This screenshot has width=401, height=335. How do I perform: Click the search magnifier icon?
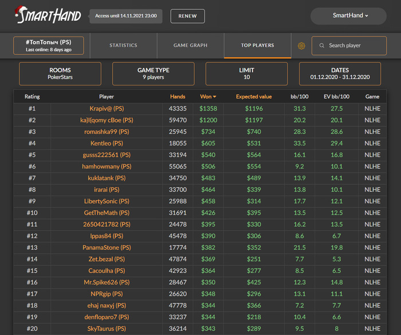[322, 45]
